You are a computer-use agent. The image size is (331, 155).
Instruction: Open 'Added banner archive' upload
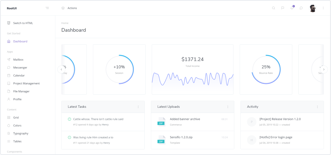point(185,119)
